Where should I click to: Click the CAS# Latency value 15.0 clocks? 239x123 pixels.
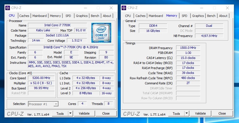point(188,58)
